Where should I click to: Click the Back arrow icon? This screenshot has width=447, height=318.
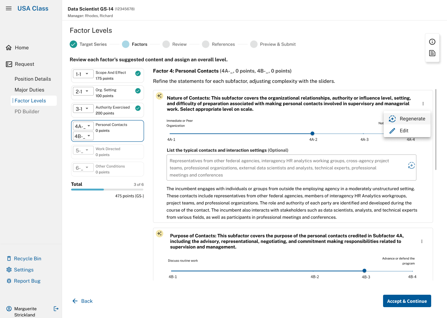[x=75, y=301]
